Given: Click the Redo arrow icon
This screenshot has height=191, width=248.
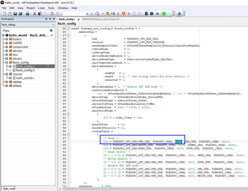Looking at the screenshot, I should pos(58,14).
